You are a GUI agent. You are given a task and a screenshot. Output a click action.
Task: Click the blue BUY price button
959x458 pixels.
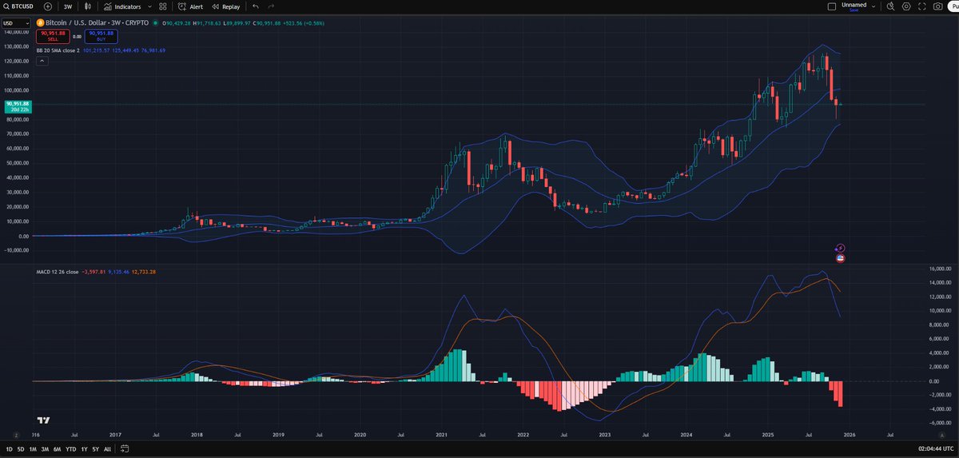pos(101,36)
